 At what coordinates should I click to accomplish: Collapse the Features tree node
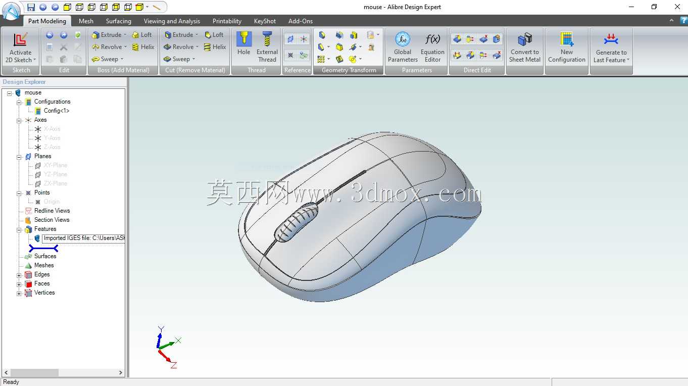tap(19, 229)
